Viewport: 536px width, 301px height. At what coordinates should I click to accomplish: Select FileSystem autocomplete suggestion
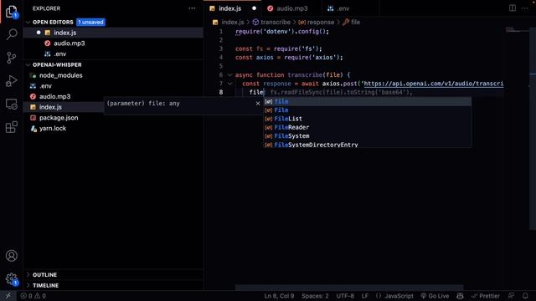[367, 135]
